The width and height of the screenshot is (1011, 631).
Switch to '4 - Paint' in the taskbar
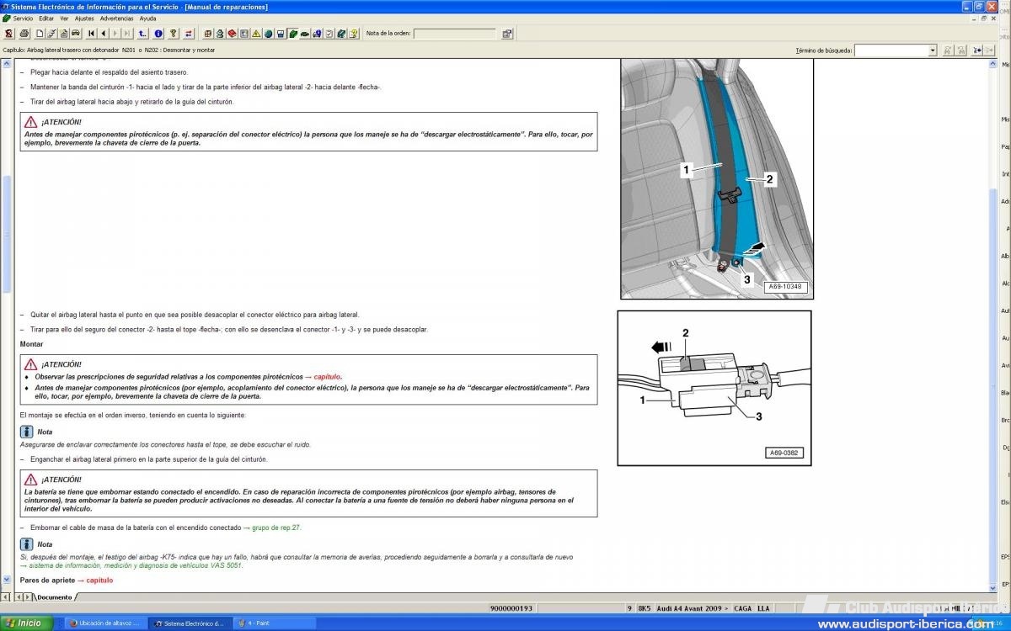pos(275,623)
